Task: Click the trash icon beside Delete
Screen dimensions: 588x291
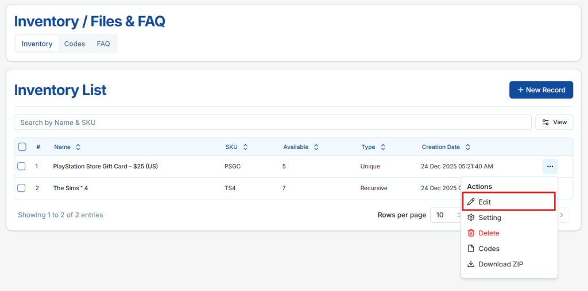Action: click(471, 233)
